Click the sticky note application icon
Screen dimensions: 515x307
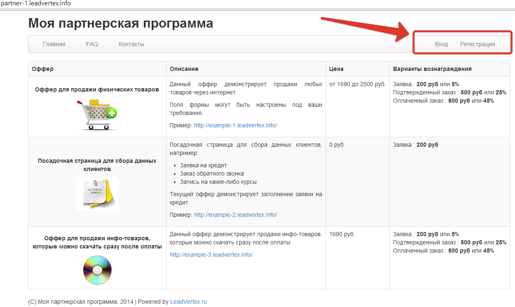pyautogui.click(x=97, y=194)
